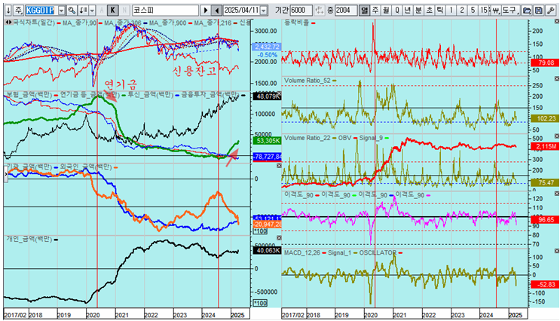Click the wrench settings icon
This screenshot has height=321, width=560.
point(550,10)
